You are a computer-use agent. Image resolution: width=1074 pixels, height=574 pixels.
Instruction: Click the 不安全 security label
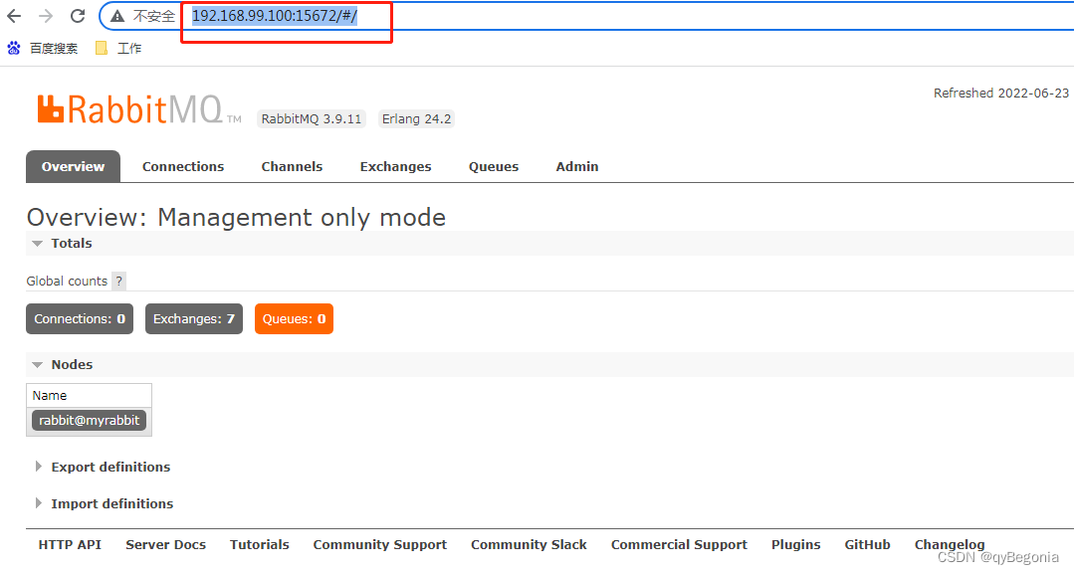pos(153,16)
